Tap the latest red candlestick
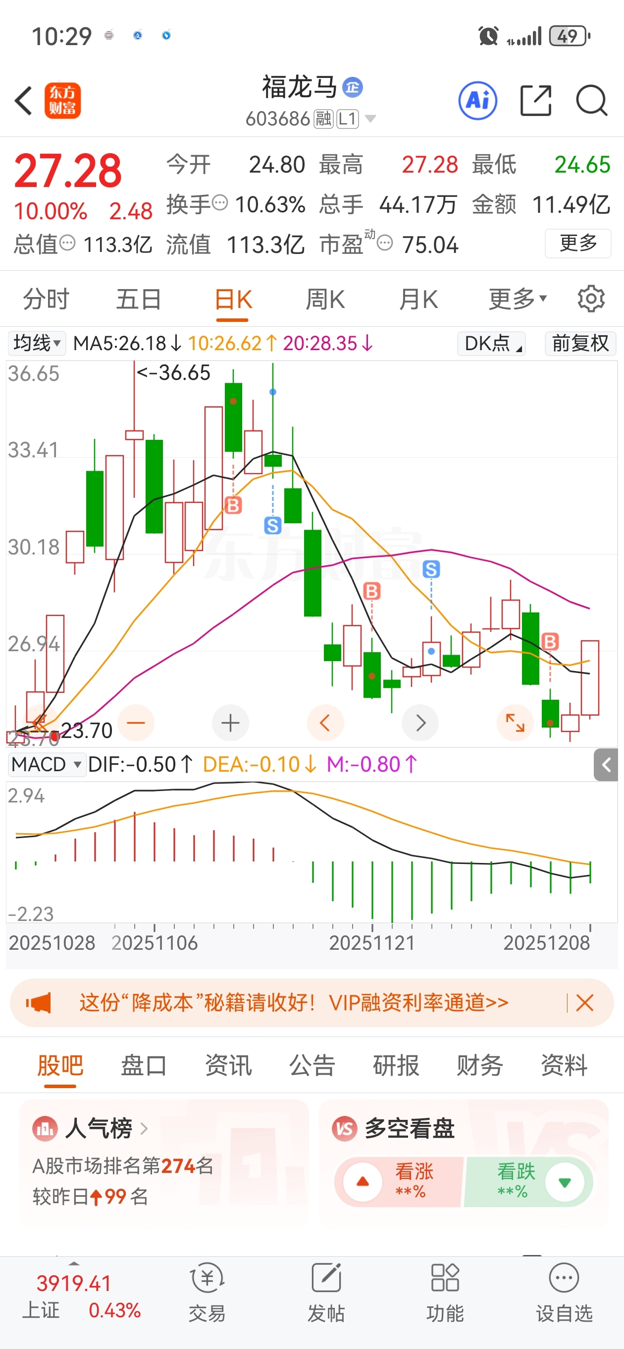This screenshot has width=624, height=1349. point(590,677)
